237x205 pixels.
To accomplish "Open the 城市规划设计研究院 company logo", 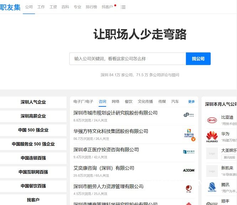I will pos(189,115).
